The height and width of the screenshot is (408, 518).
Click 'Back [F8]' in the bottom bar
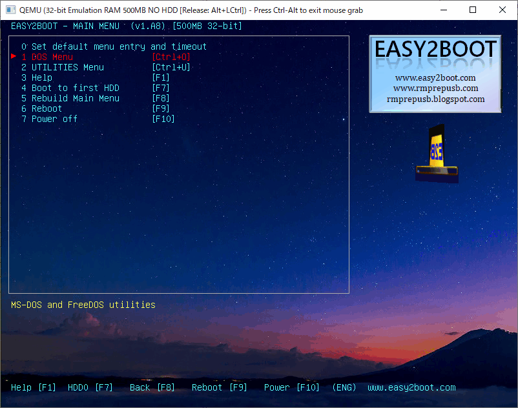pyautogui.click(x=152, y=387)
